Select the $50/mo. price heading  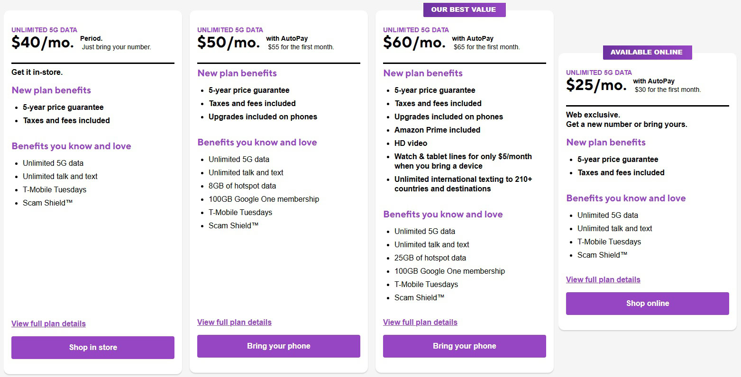229,43
